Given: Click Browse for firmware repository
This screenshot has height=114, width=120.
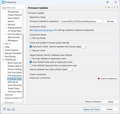Looking at the screenshot, I should click(x=110, y=21).
